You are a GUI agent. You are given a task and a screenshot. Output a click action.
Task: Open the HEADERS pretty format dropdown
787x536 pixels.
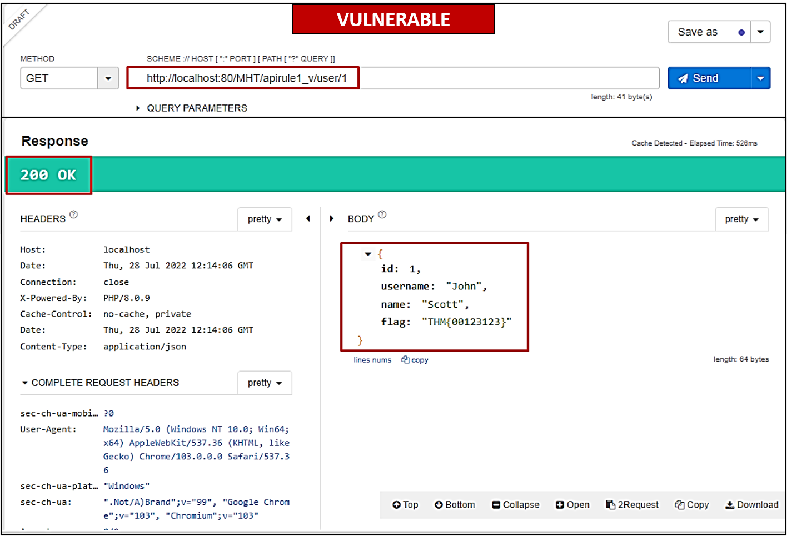click(265, 219)
